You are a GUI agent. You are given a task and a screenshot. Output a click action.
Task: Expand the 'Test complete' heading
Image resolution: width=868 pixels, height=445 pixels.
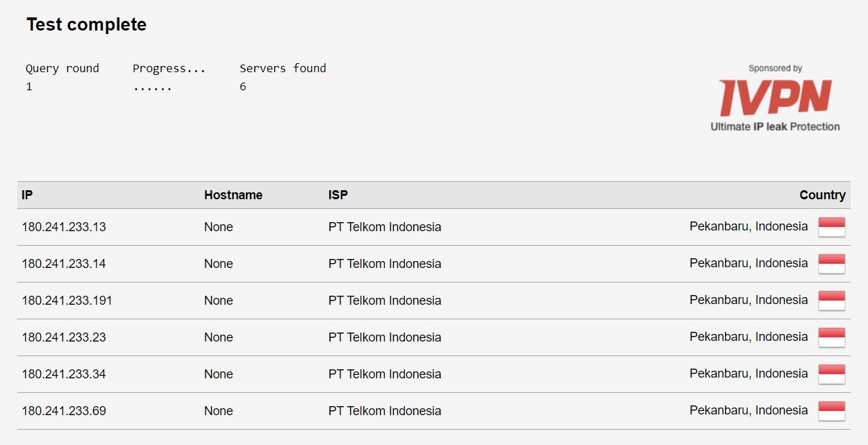(86, 24)
